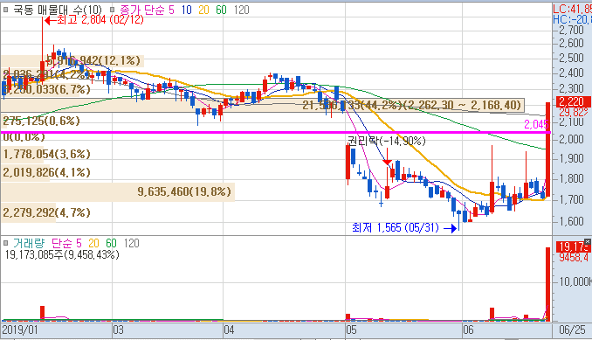This screenshot has height=340, width=592.
Task: Click the 최고 2,804 (02/12) high marker
Action: click(94, 20)
